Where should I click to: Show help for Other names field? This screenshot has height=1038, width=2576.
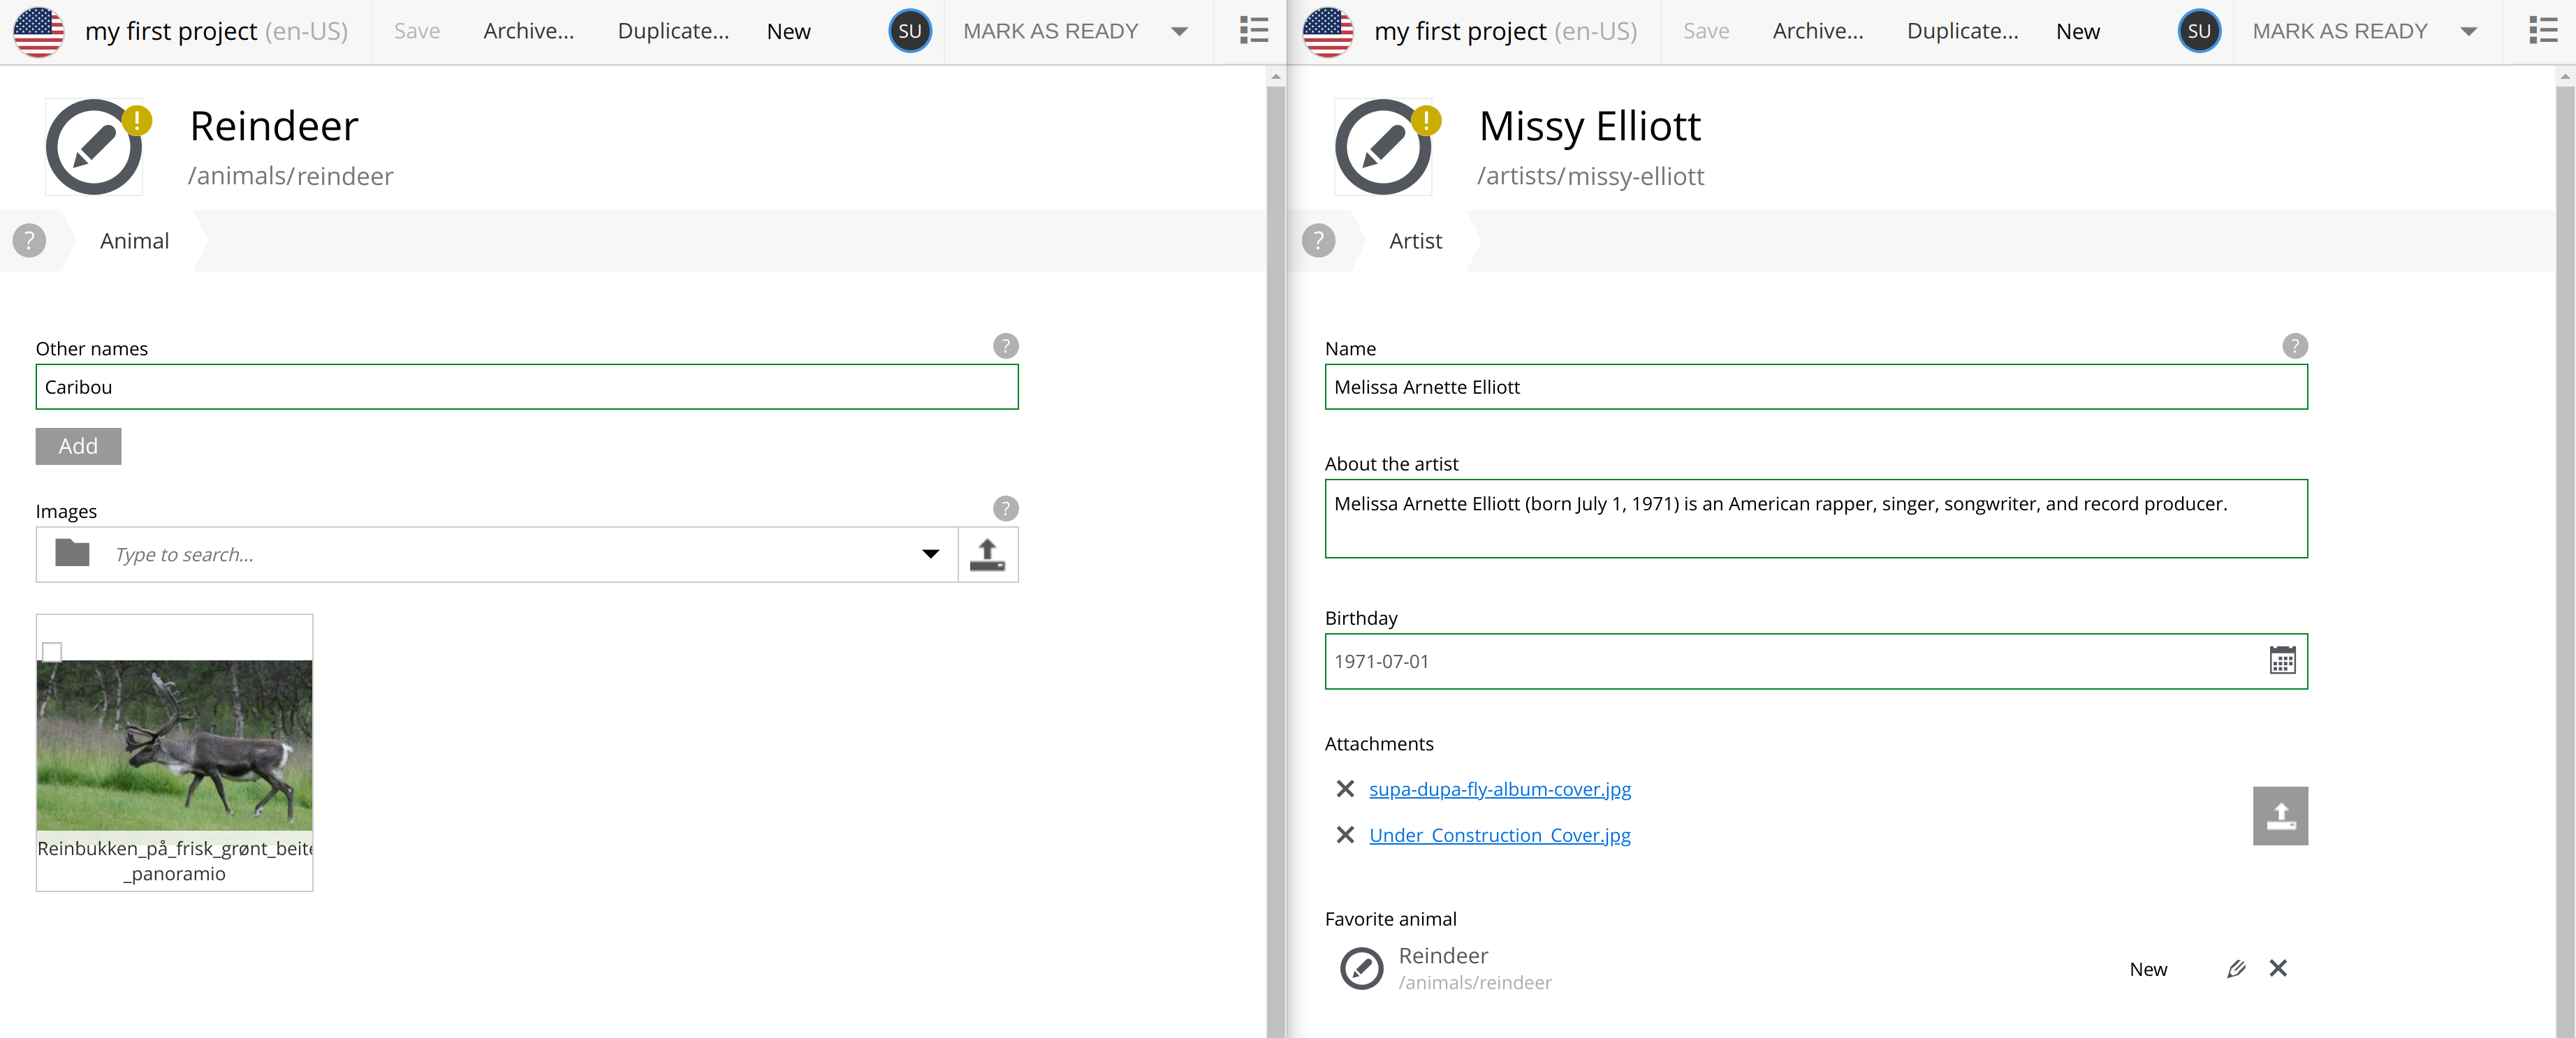[x=1005, y=346]
